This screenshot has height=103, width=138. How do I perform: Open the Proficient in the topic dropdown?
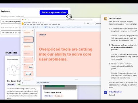tap(11, 33)
